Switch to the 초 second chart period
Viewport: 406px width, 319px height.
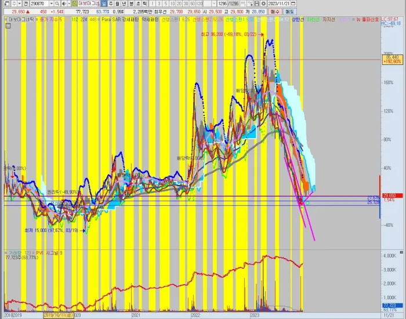click(x=138, y=3)
